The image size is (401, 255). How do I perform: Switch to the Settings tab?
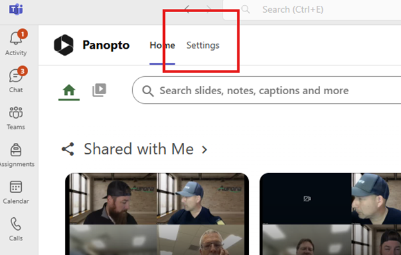tap(203, 45)
